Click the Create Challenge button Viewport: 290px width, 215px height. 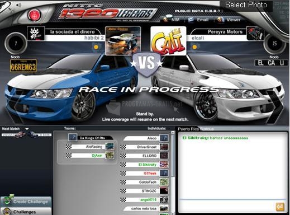tap(26, 202)
